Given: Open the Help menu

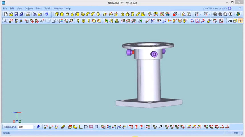Looking at the screenshot, I should pos(68,9).
